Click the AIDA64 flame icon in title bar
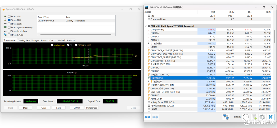Image resolution: width=277 pixels, height=128 pixels. click(x=4, y=9)
